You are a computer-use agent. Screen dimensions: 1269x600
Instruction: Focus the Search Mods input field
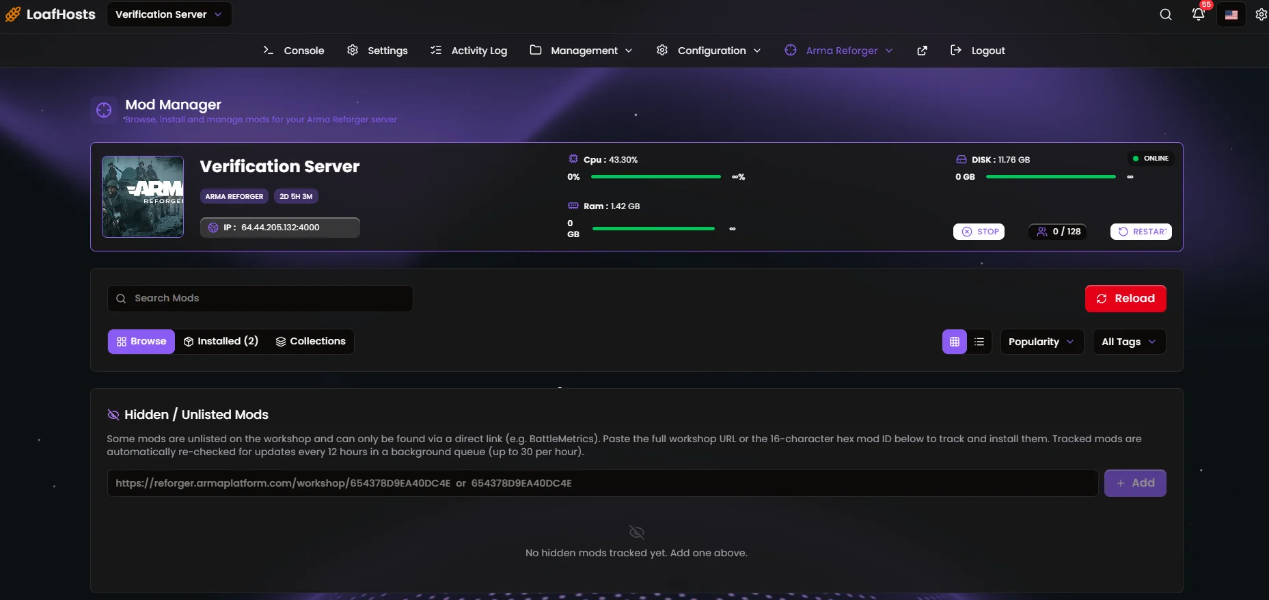pyautogui.click(x=260, y=299)
